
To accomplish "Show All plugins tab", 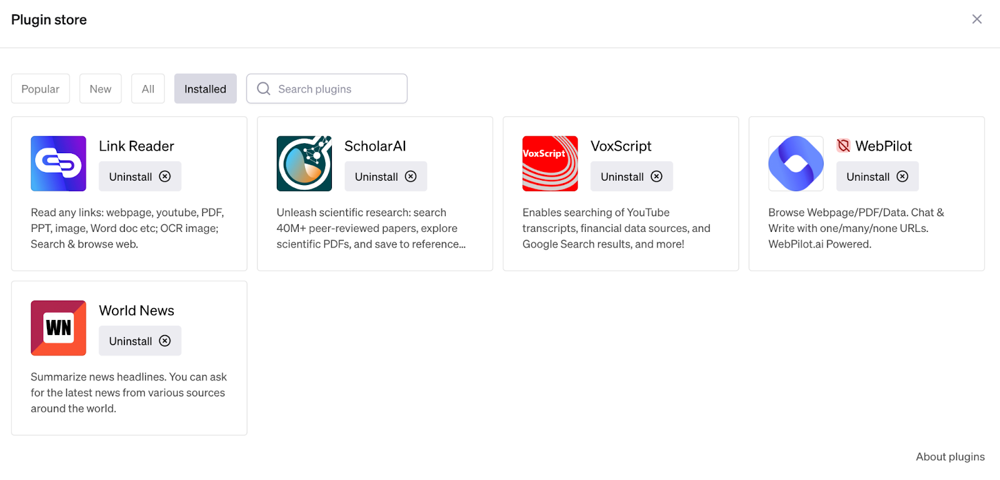I will (x=148, y=89).
